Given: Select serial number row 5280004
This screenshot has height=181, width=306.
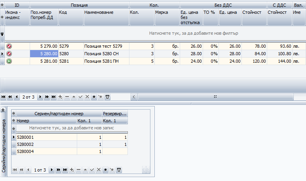Looking at the screenshot, I should pyautogui.click(x=72, y=151).
